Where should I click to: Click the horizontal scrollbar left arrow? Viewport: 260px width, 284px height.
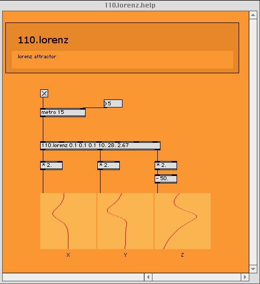click(148, 277)
